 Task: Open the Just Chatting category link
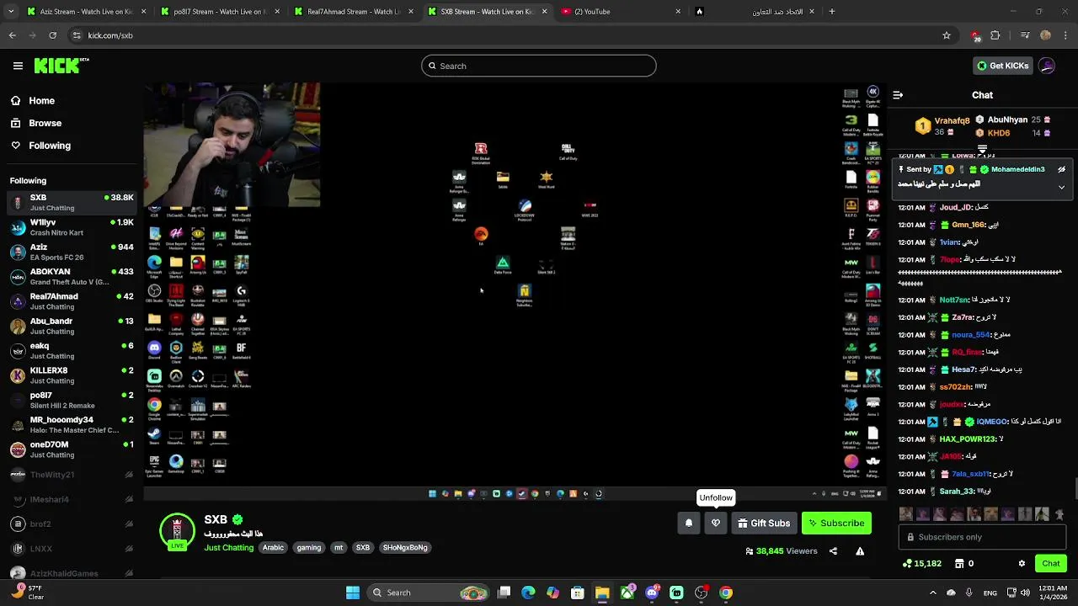229,548
